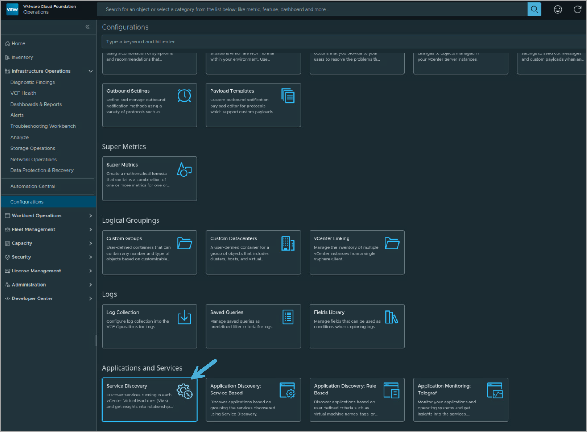The width and height of the screenshot is (587, 432).
Task: Click the Log Collection download icon
Action: click(x=184, y=317)
